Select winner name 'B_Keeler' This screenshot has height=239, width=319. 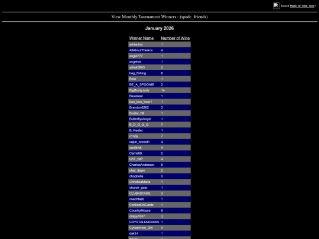tap(136, 130)
